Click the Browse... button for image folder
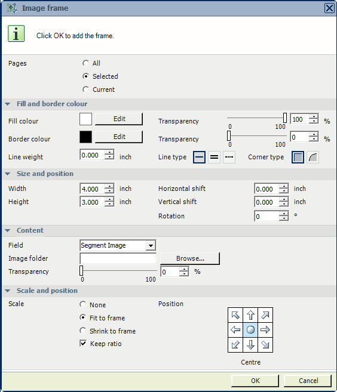 tap(190, 258)
